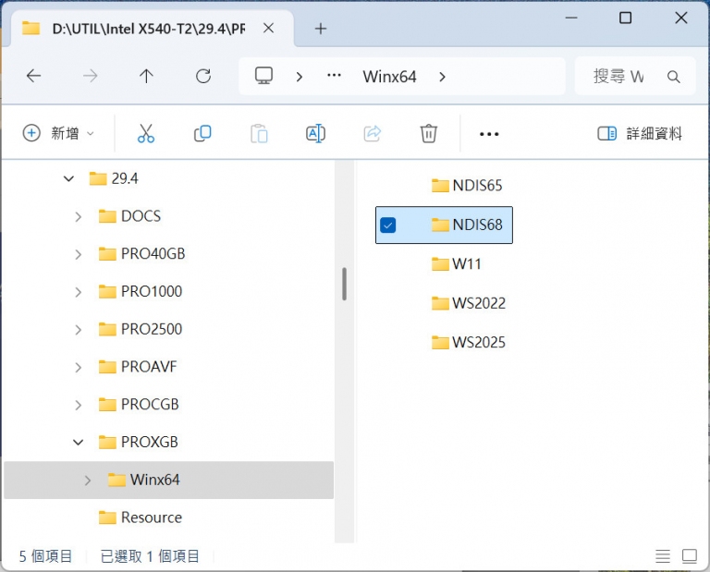Viewport: 710px width, 572px height.
Task: Select the PRO2500 folder in the tree
Action: pyautogui.click(x=140, y=329)
